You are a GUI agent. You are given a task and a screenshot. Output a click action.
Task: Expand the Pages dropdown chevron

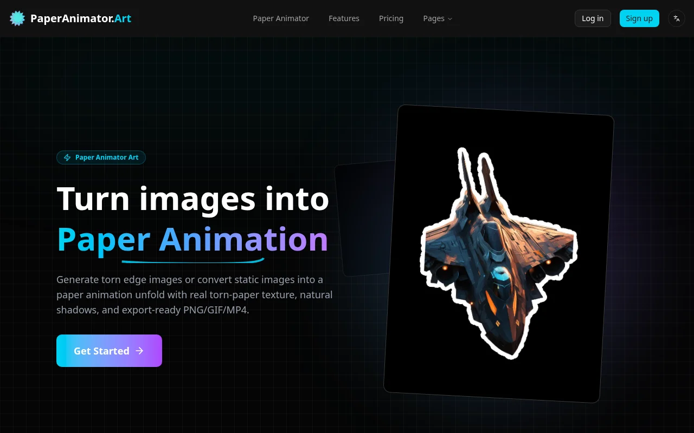[450, 18]
